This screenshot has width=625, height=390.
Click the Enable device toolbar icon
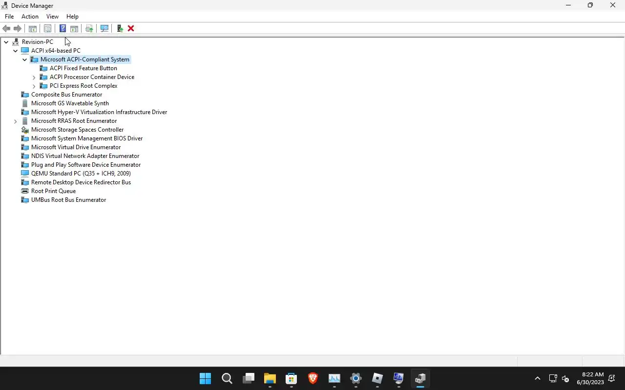[120, 28]
